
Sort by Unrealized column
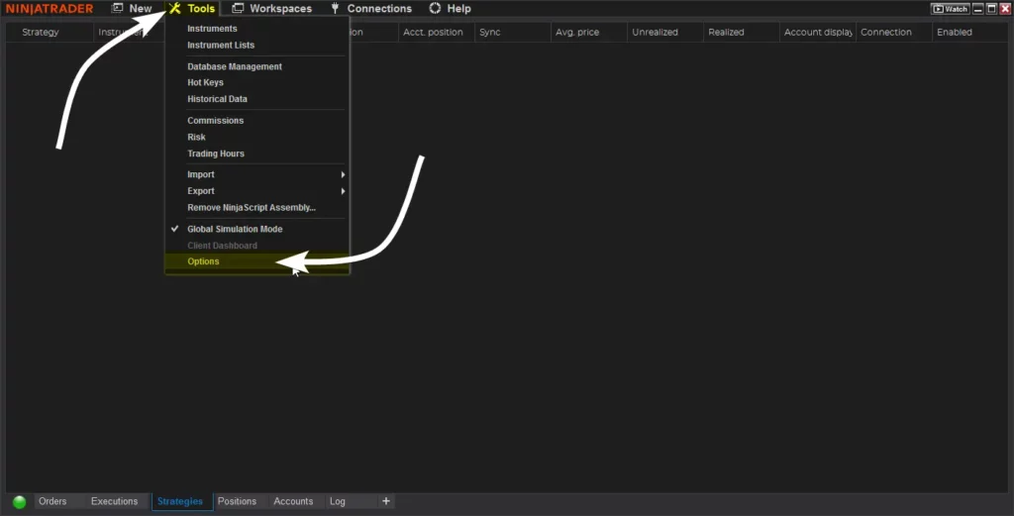click(665, 33)
